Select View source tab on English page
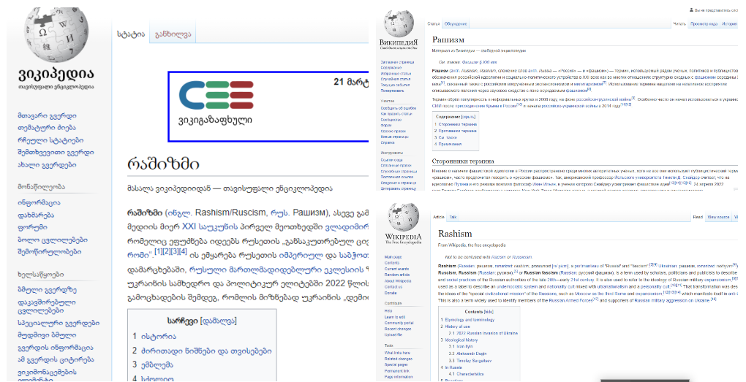 720,217
